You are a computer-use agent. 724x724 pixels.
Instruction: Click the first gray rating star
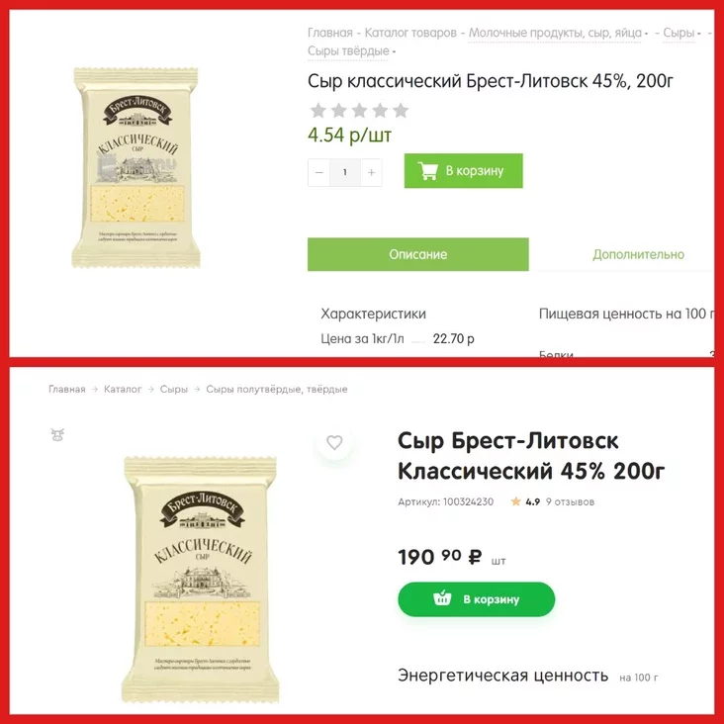tap(318, 111)
